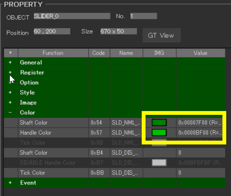The image size is (231, 196).
Task: Expand the General property group
Action: click(10, 63)
